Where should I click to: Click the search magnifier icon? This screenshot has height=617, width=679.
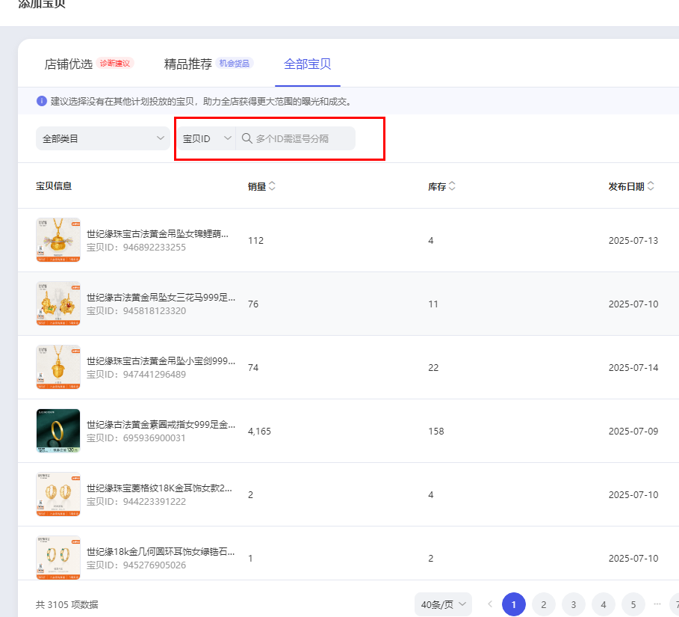[x=247, y=138]
